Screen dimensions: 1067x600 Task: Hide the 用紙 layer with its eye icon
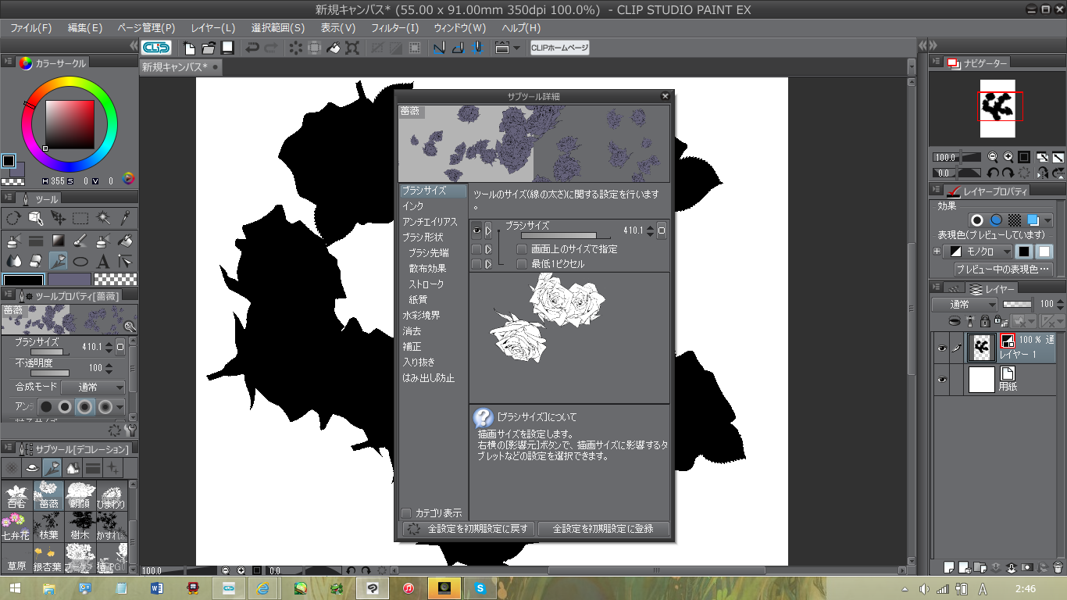point(942,380)
